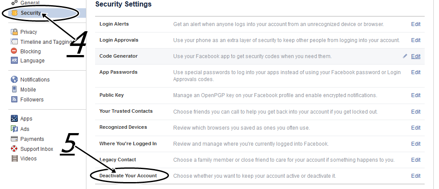The width and height of the screenshot is (439, 189).
Task: Click the Payments card icon
Action: [14, 139]
